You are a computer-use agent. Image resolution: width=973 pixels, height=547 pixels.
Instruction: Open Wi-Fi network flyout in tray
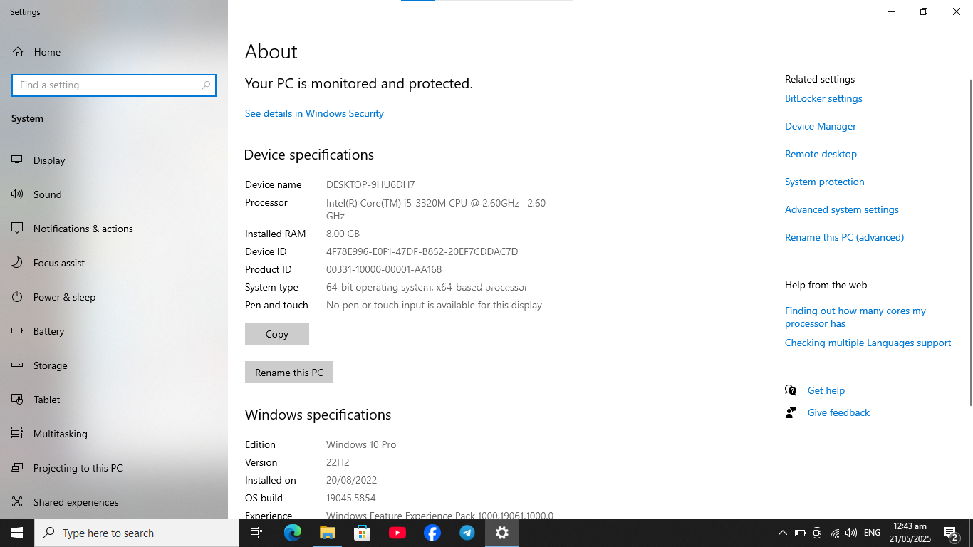pos(834,533)
